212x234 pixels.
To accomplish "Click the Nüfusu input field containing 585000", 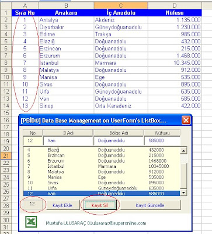I will tap(162, 141).
